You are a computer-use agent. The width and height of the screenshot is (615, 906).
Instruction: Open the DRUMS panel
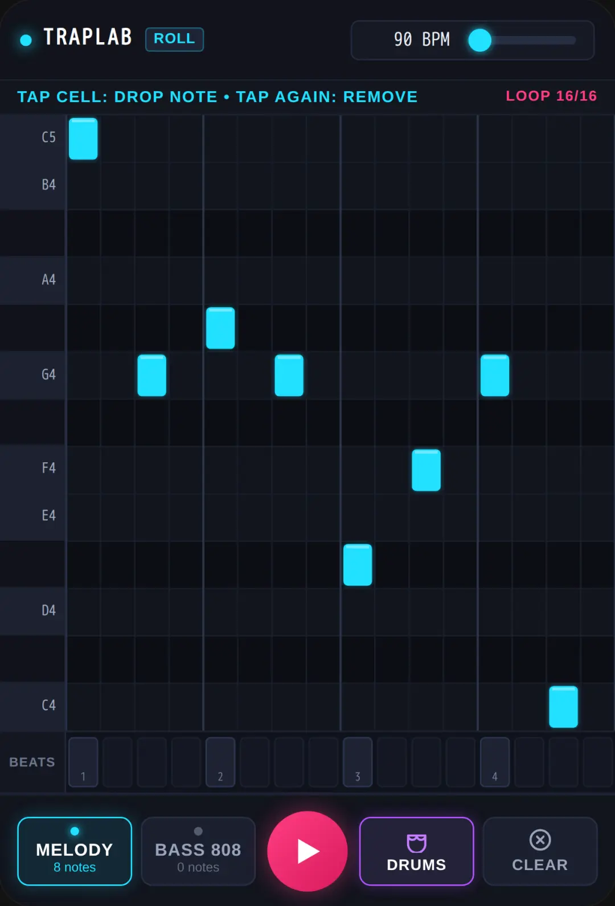click(417, 851)
